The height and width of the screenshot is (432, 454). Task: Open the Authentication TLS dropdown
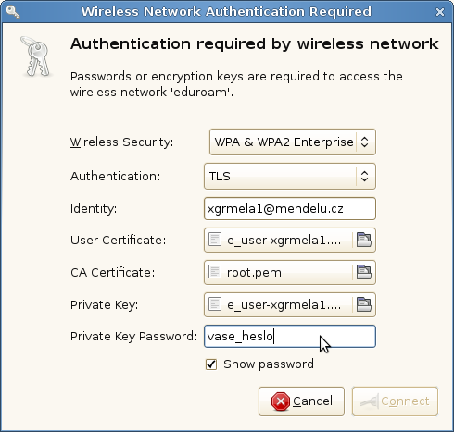(290, 177)
